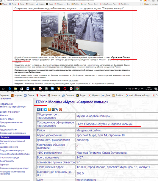Open Жилищно-коммунальное хозяйство sidebar section

tap(12, 173)
